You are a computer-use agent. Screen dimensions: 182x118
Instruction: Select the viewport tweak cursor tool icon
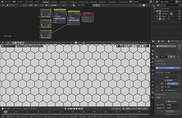coord(8,43)
